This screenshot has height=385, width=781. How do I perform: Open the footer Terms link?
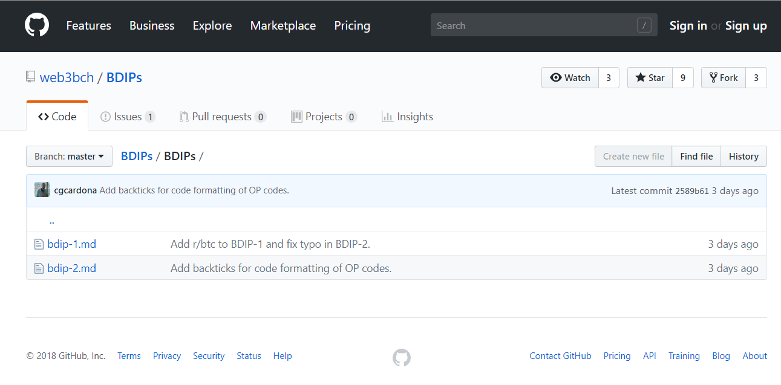tap(129, 356)
